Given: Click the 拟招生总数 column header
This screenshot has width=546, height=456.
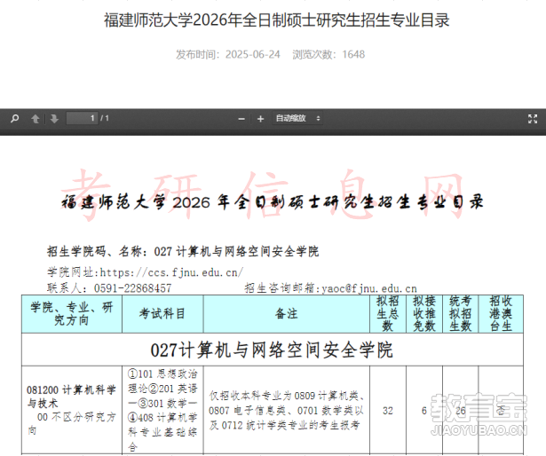Looking at the screenshot, I should coord(388,314).
